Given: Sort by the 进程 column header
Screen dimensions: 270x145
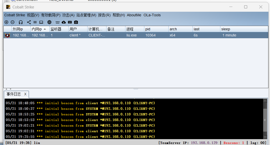Looking at the screenshot, I should click(135, 29).
